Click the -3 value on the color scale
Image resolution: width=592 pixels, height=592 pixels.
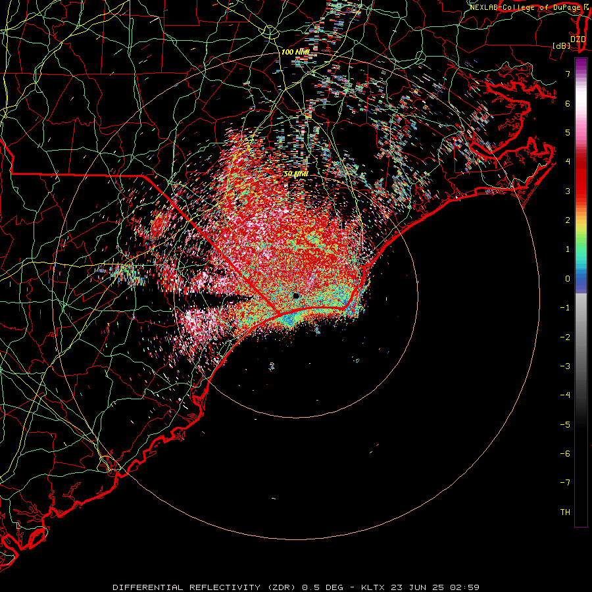pos(565,366)
